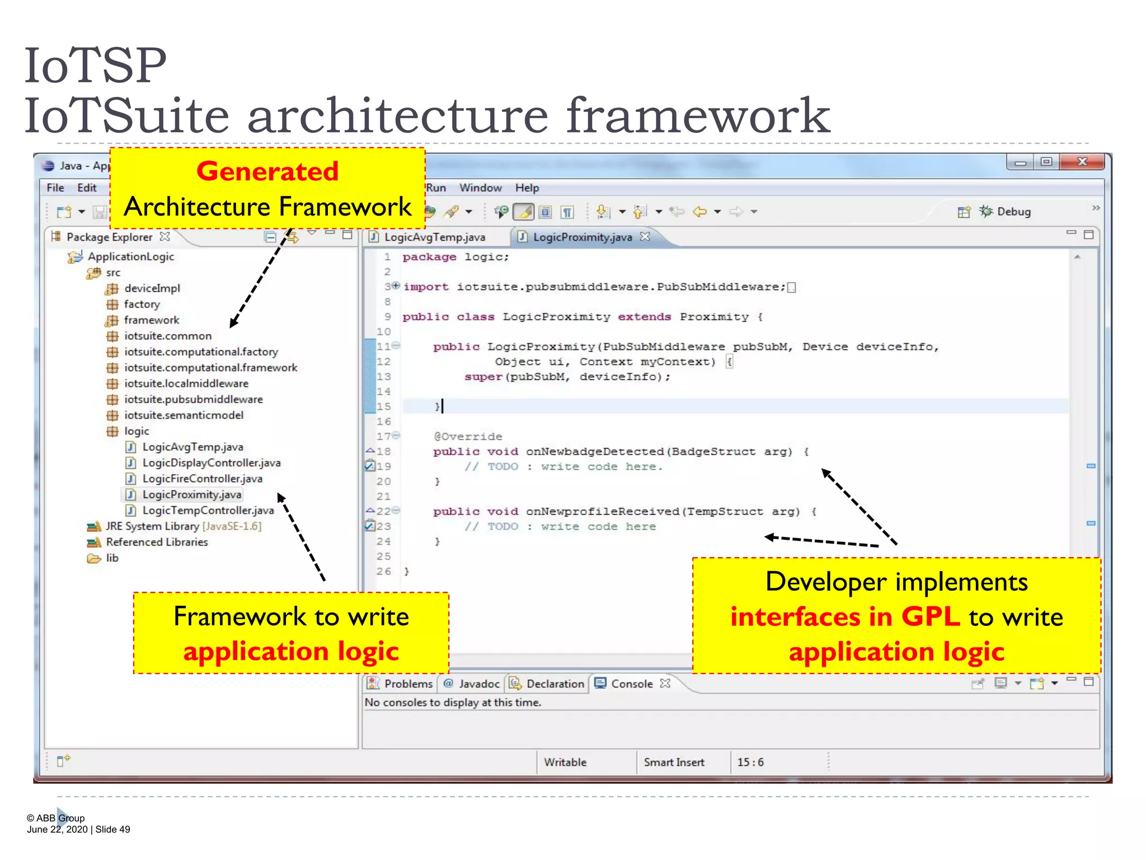Select ApplicationLogic project
The image size is (1146, 860).
tap(121, 256)
